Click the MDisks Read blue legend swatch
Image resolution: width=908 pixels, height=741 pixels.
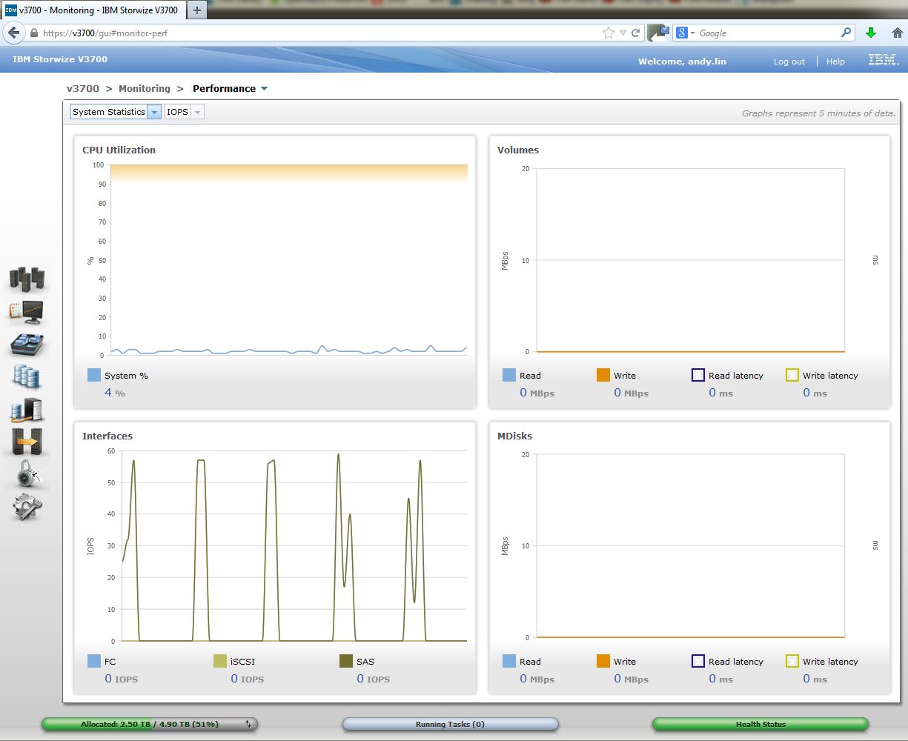point(508,661)
